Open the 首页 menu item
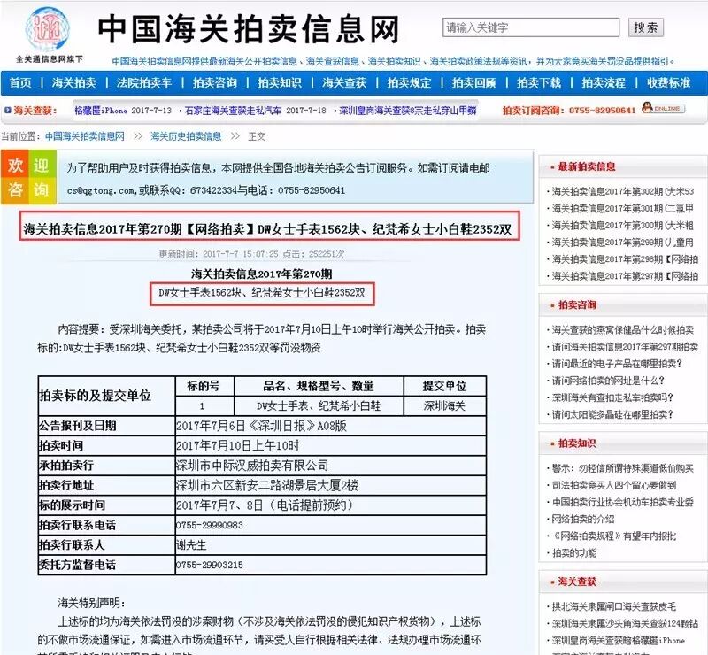This screenshot has height=655, width=708. [20, 82]
